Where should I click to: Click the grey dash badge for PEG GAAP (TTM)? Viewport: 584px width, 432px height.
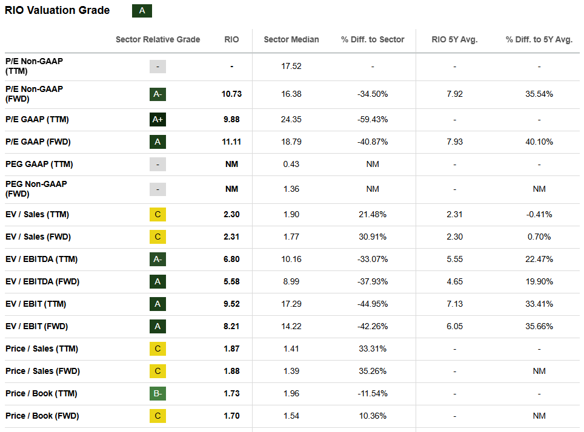click(x=158, y=164)
